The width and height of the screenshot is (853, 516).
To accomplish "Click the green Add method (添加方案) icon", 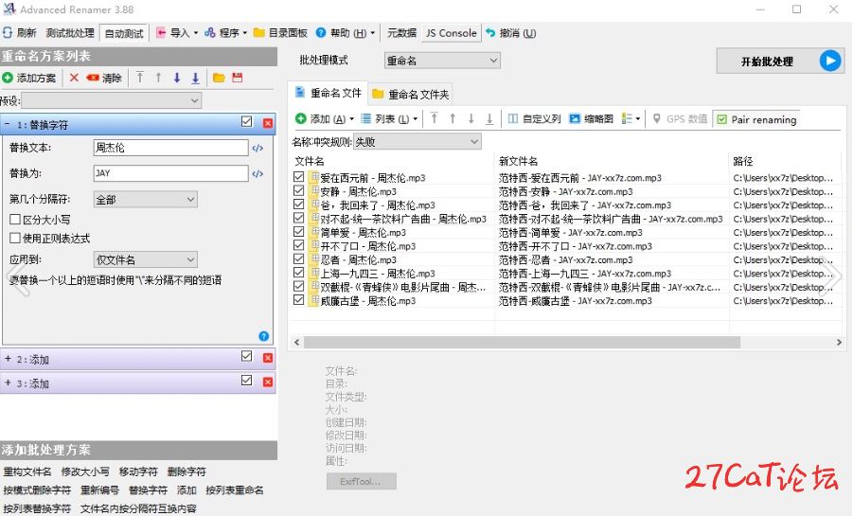I will click(7, 78).
